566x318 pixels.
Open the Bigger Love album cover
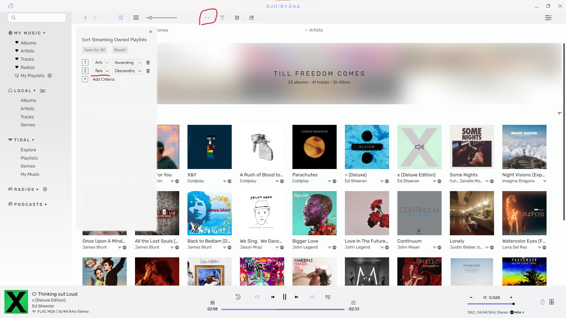pyautogui.click(x=315, y=213)
